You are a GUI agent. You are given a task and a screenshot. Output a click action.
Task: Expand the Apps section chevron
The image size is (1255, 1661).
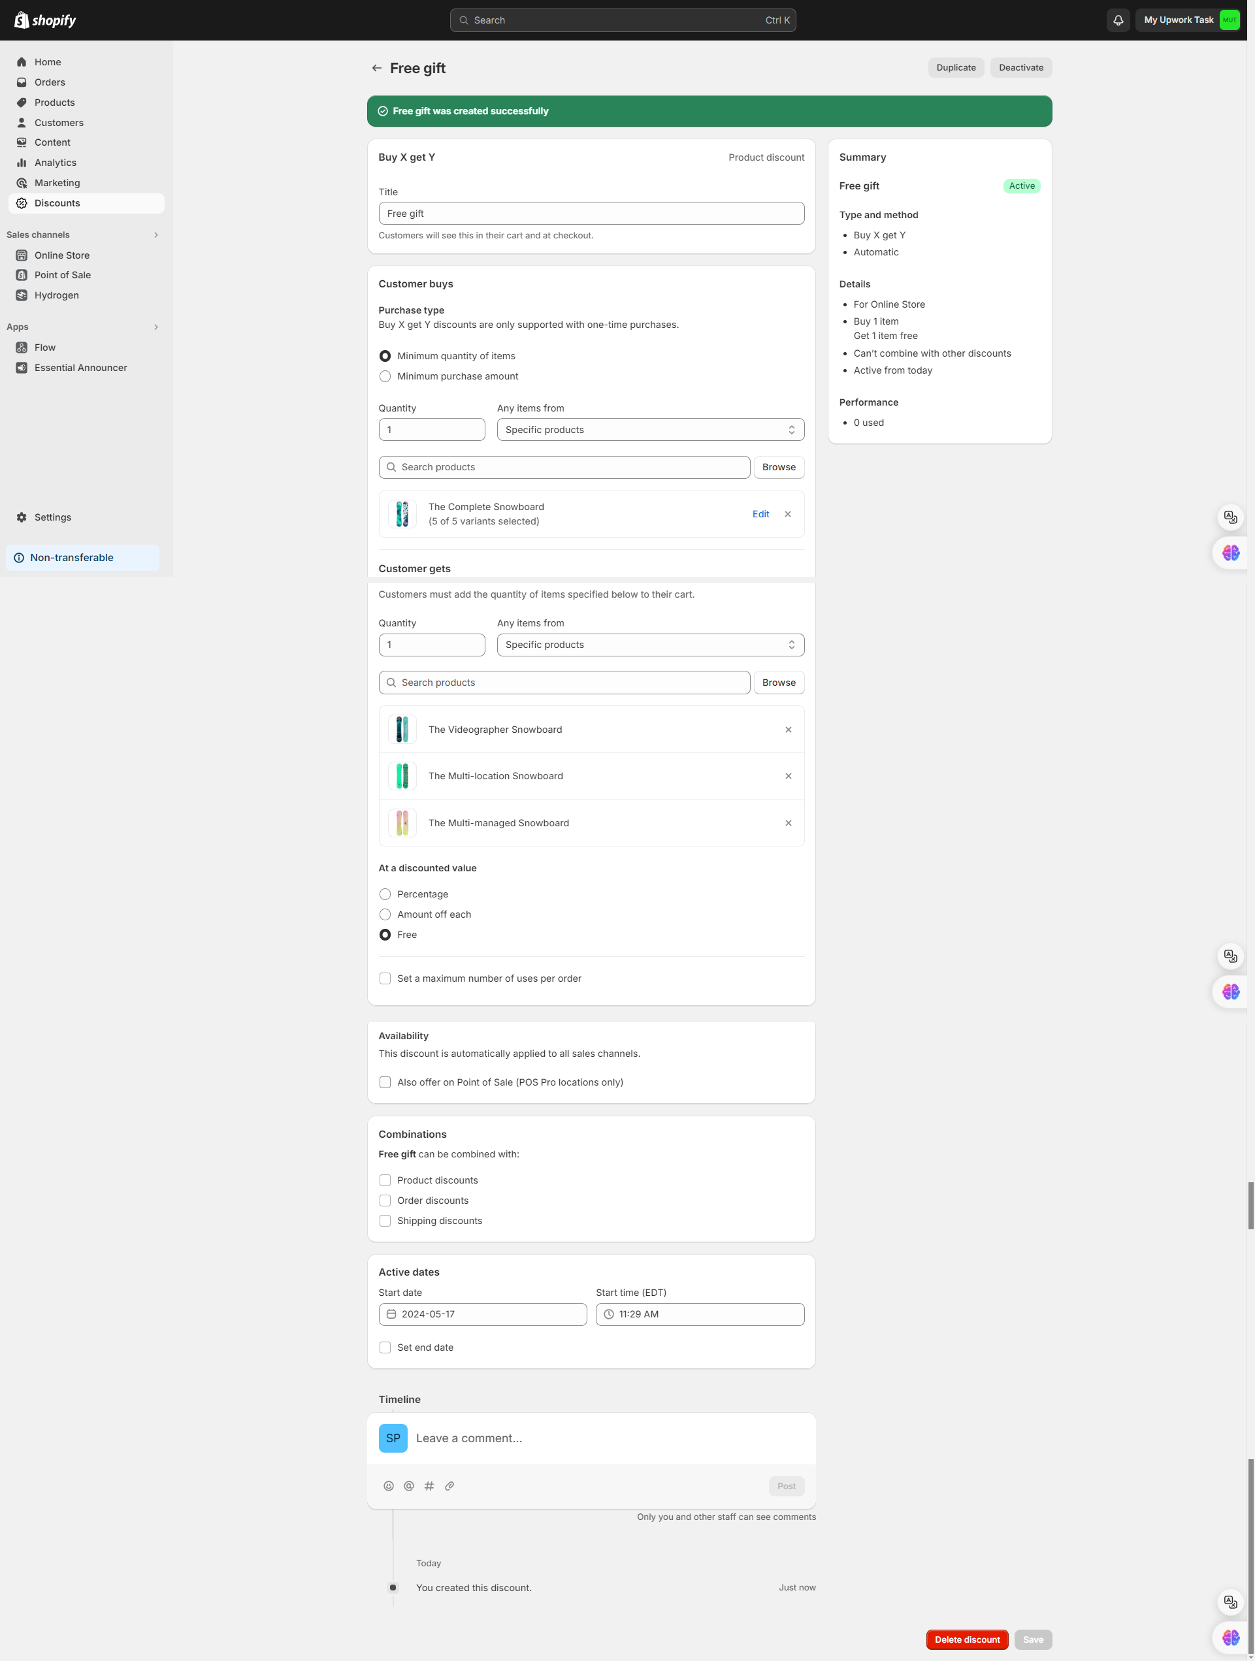[x=155, y=327]
